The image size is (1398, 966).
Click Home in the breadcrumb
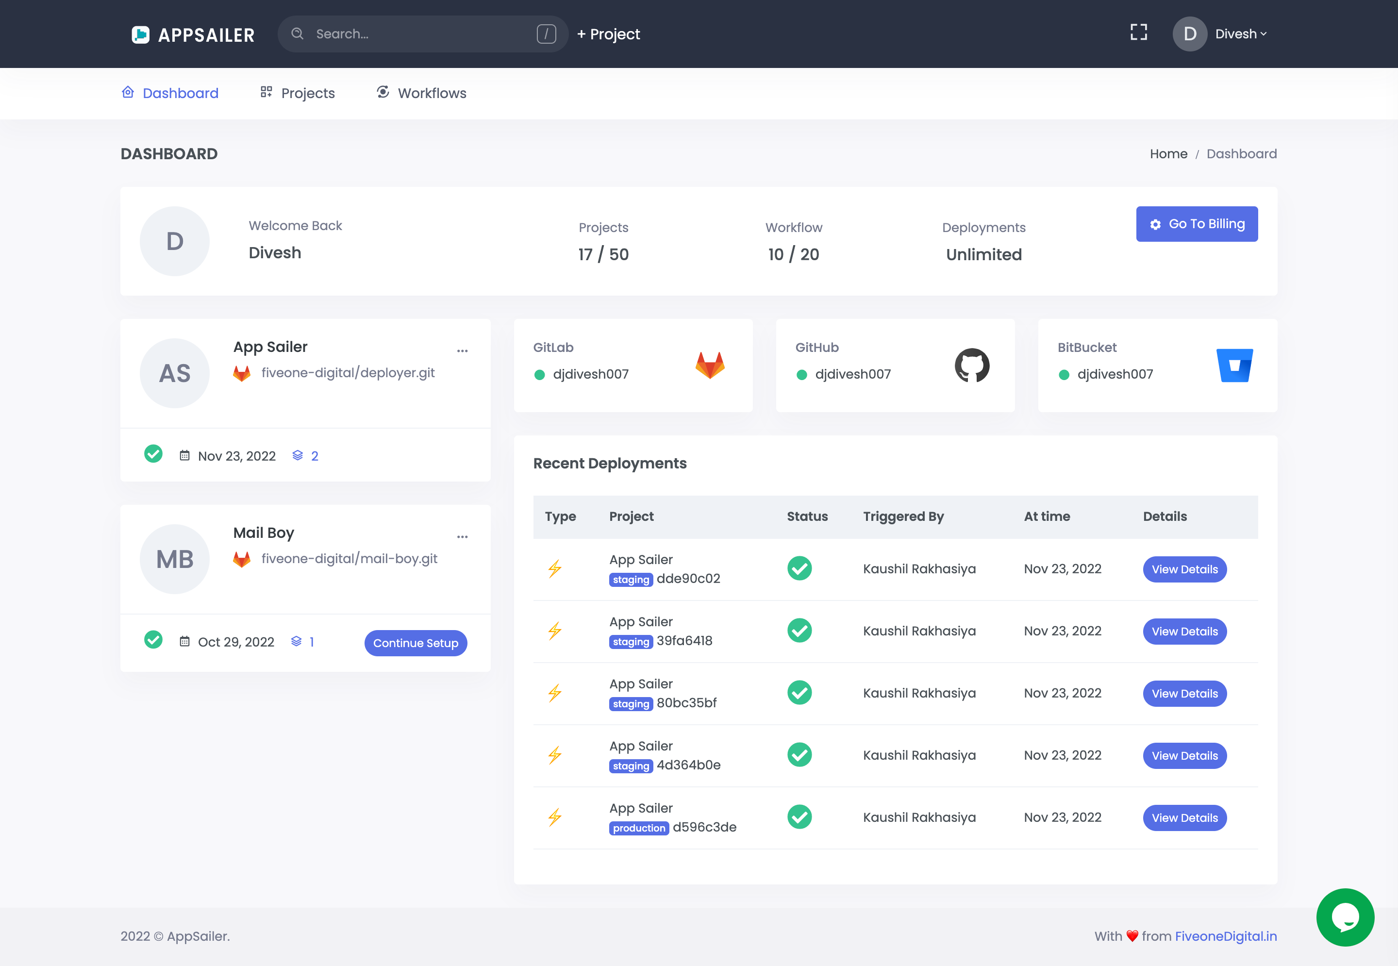click(1168, 154)
